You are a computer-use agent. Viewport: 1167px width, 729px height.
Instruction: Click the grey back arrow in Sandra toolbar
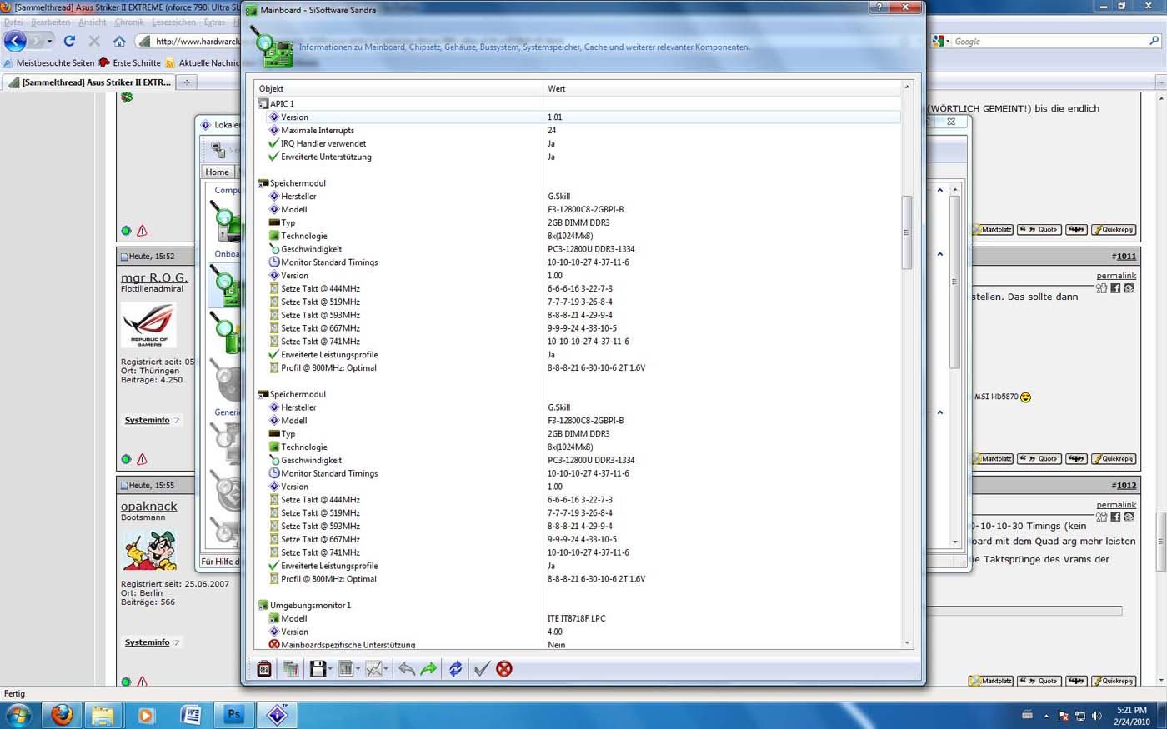(x=407, y=668)
